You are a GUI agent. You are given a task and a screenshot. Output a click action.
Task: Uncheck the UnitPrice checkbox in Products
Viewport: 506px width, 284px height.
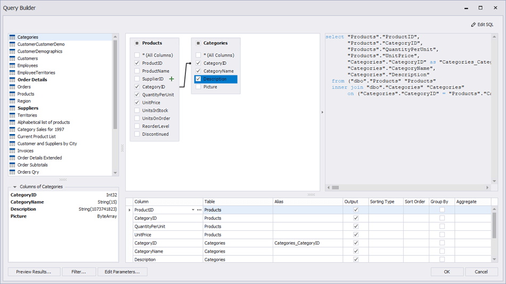pyautogui.click(x=137, y=103)
